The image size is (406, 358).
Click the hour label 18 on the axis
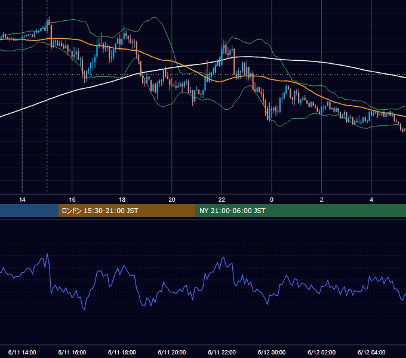pos(122,200)
